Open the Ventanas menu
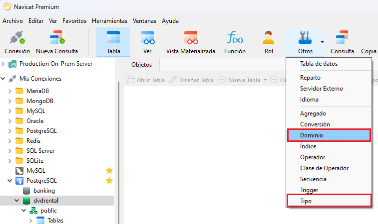Viewport: 378px width, 224px height. tap(144, 21)
